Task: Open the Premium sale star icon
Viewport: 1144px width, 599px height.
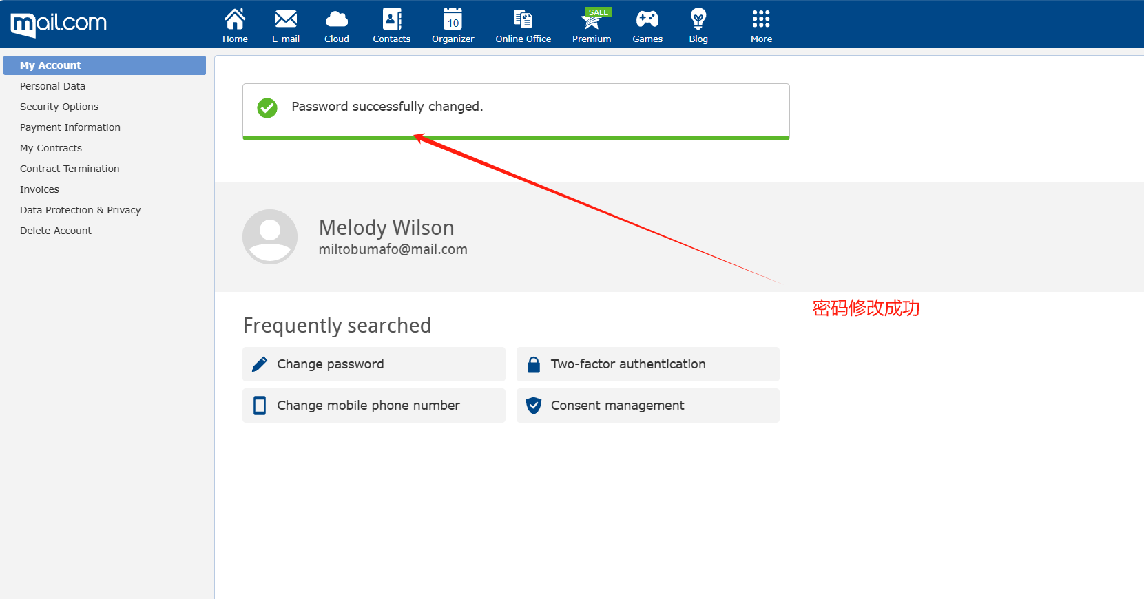Action: [x=591, y=21]
